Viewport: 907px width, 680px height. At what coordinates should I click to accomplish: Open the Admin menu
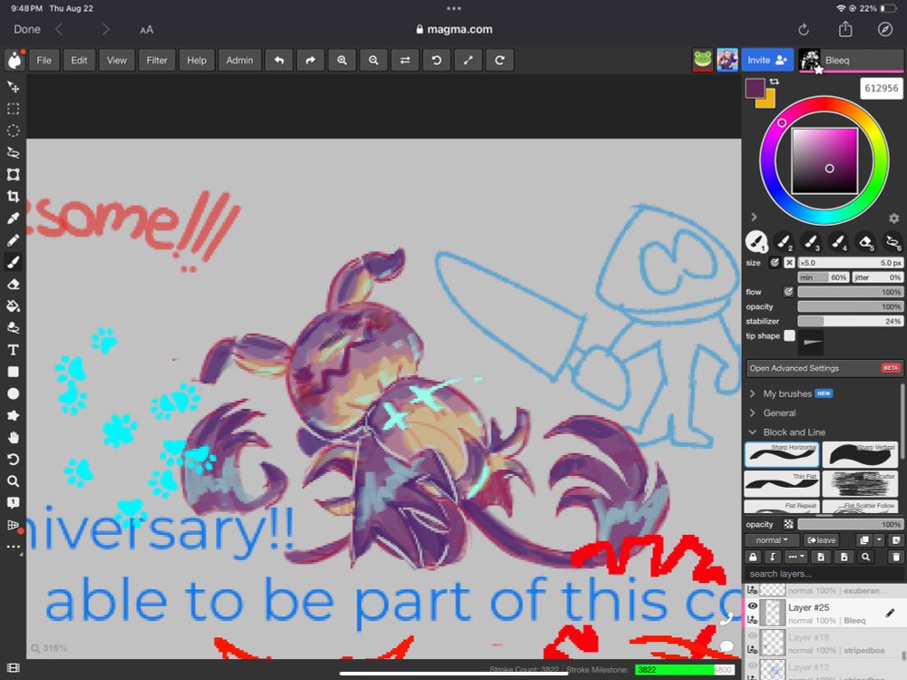239,60
